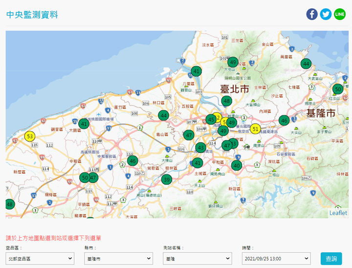The height and width of the screenshot is (268, 352).
Task: Click marker 44 near 萬里區 coast
Action: tap(306, 64)
